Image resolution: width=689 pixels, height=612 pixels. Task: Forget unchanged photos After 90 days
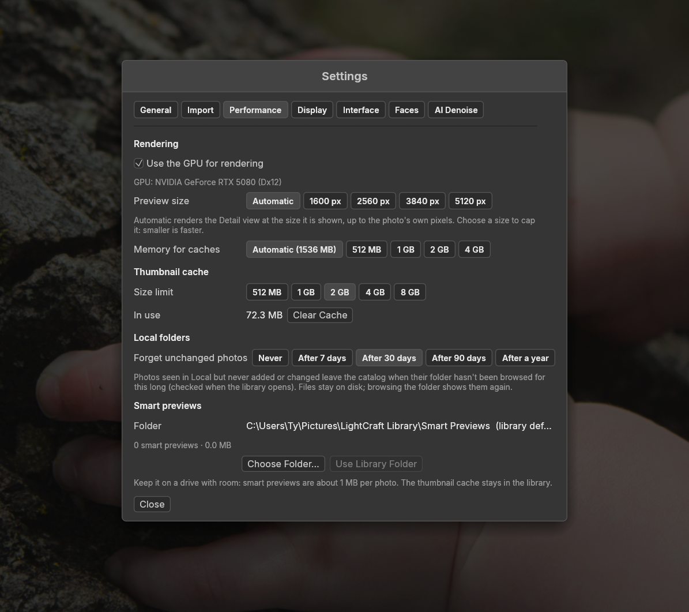pyautogui.click(x=459, y=358)
